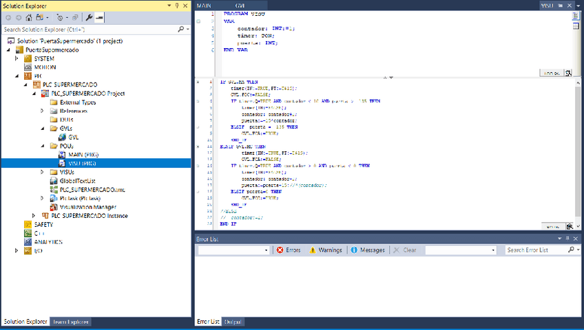
Task: Click the Search Error List field
Action: 536,250
